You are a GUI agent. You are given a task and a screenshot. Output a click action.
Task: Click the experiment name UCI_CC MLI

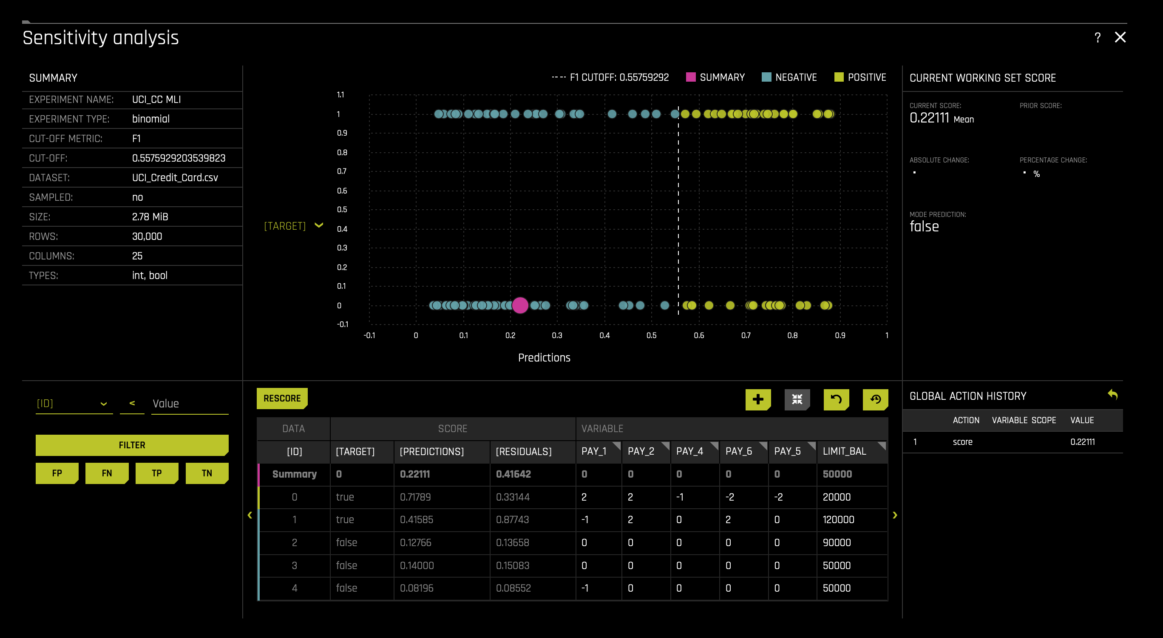coord(156,100)
